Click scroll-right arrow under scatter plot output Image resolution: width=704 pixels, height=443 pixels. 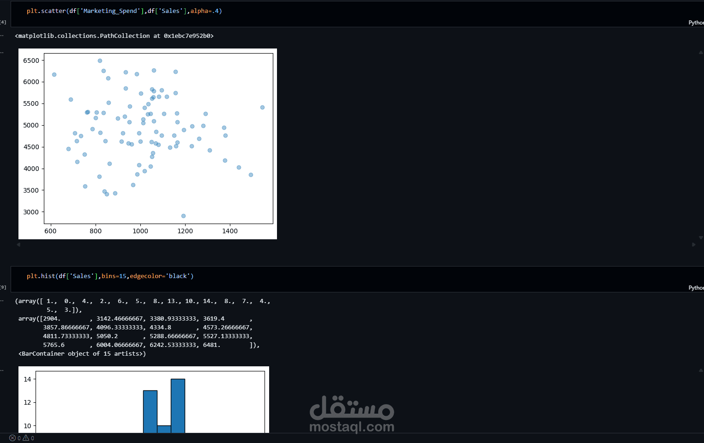[693, 244]
